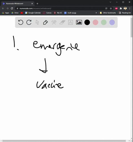Click the undo arrow in whiteboard toolbar
The image size is (133, 142).
[21, 22]
